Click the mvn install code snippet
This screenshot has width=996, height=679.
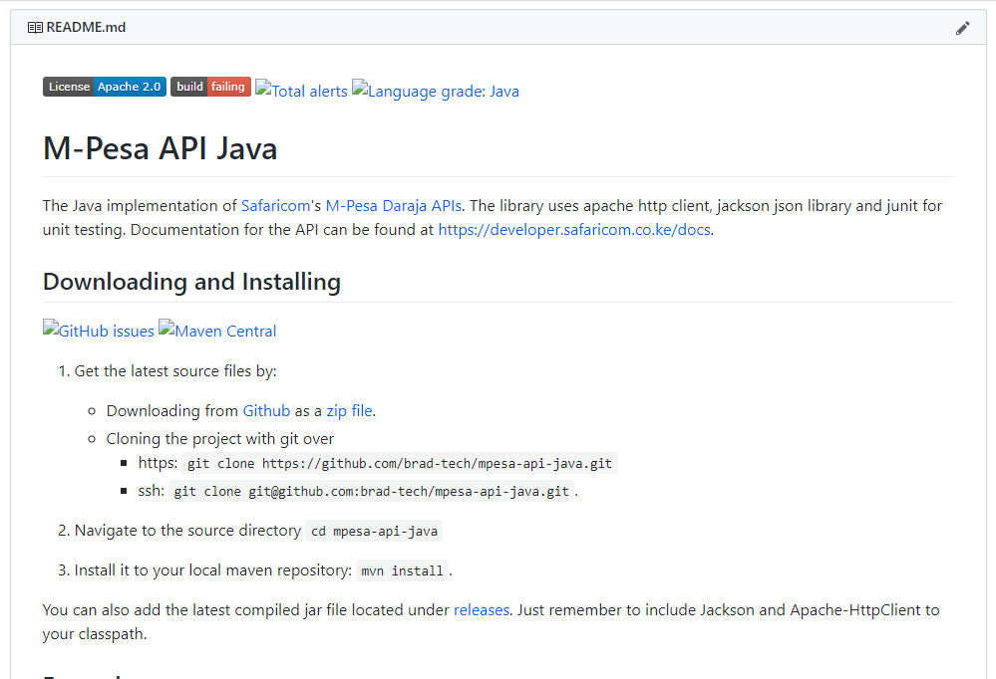click(x=402, y=571)
